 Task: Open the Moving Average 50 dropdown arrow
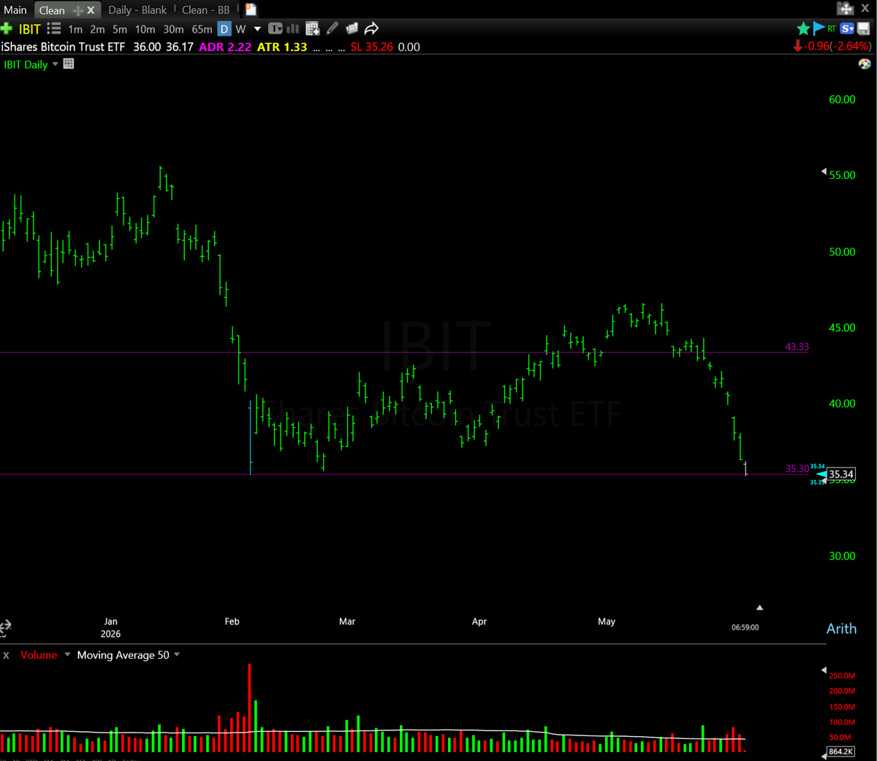pyautogui.click(x=177, y=654)
